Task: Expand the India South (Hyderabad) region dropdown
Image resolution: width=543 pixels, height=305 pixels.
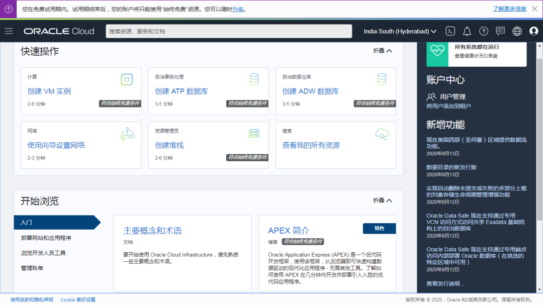Action: click(400, 31)
